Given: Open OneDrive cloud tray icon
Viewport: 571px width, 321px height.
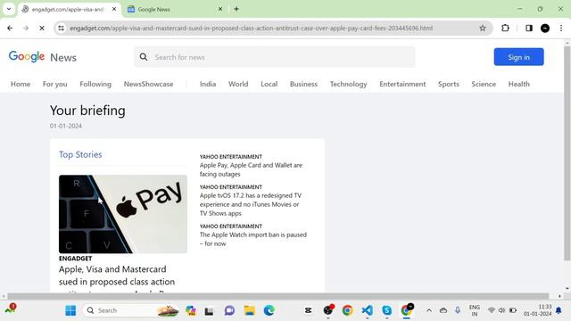Looking at the screenshot, I should click(x=443, y=310).
